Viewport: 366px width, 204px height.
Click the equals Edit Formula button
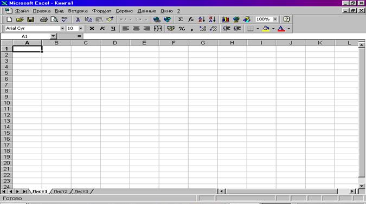[x=79, y=36]
